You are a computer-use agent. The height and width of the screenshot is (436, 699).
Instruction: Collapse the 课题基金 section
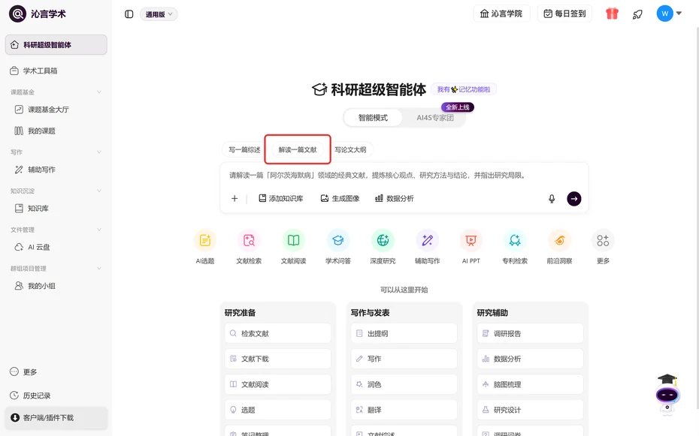click(99, 92)
